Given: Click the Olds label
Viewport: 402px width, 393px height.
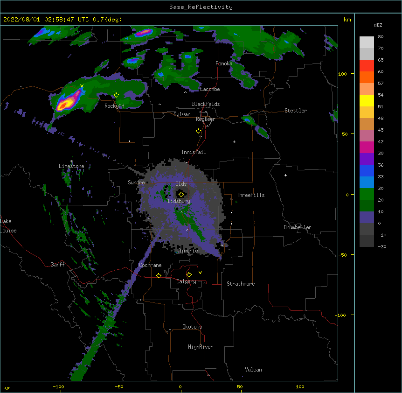Looking at the screenshot, I should [x=181, y=184].
